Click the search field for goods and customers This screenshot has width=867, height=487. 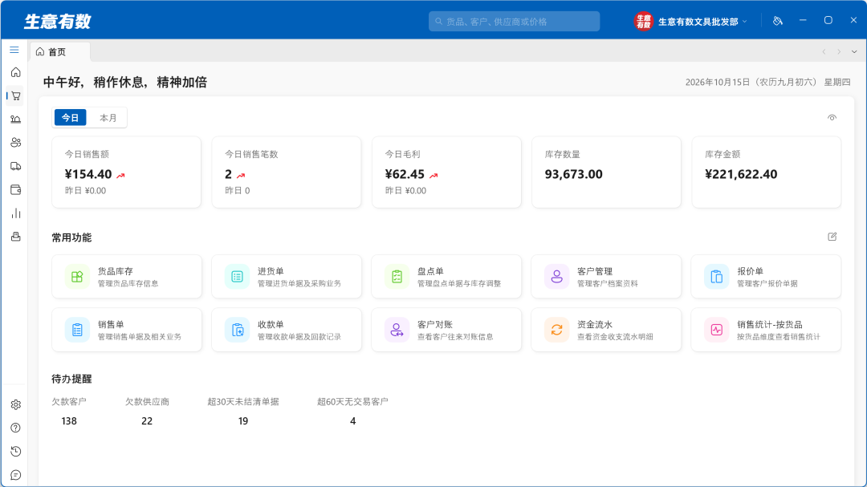pos(515,22)
